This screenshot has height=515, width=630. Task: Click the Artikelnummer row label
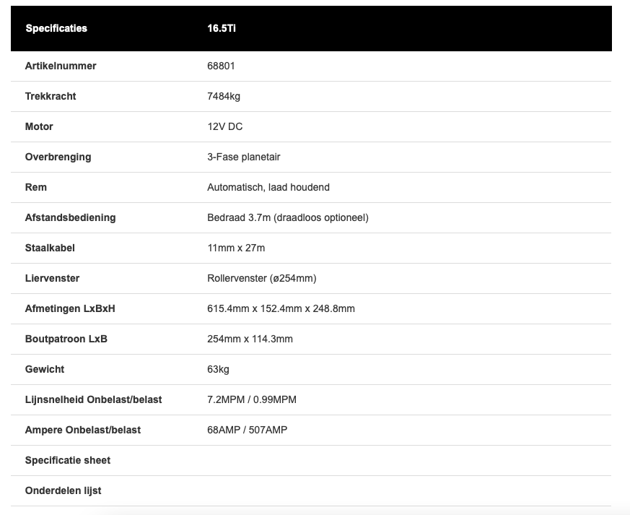click(61, 66)
